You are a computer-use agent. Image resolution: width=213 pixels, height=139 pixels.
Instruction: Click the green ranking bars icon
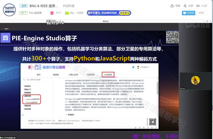point(67,13)
